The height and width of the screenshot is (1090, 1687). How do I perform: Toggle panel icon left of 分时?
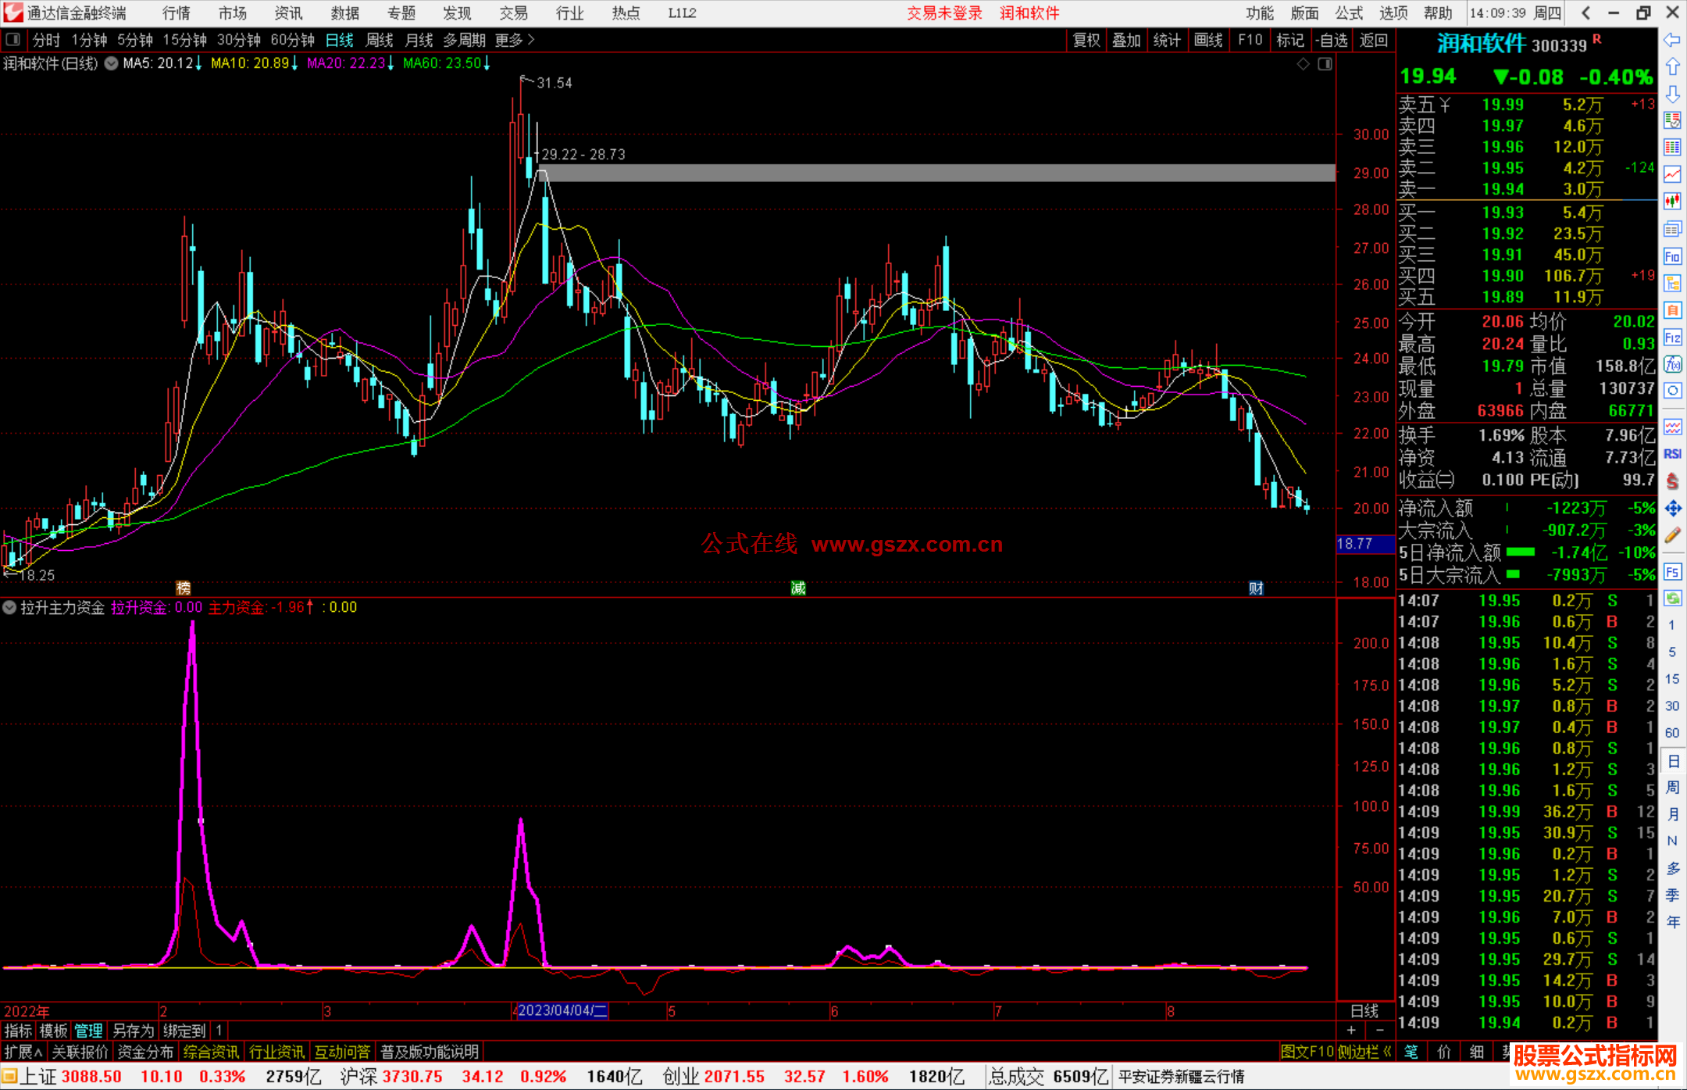point(12,39)
